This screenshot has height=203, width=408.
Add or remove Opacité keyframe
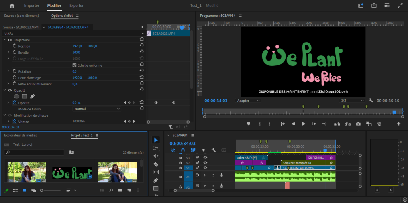tap(129, 102)
